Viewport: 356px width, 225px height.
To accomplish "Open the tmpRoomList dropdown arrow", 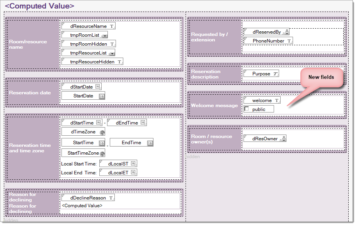I will coord(104,36).
